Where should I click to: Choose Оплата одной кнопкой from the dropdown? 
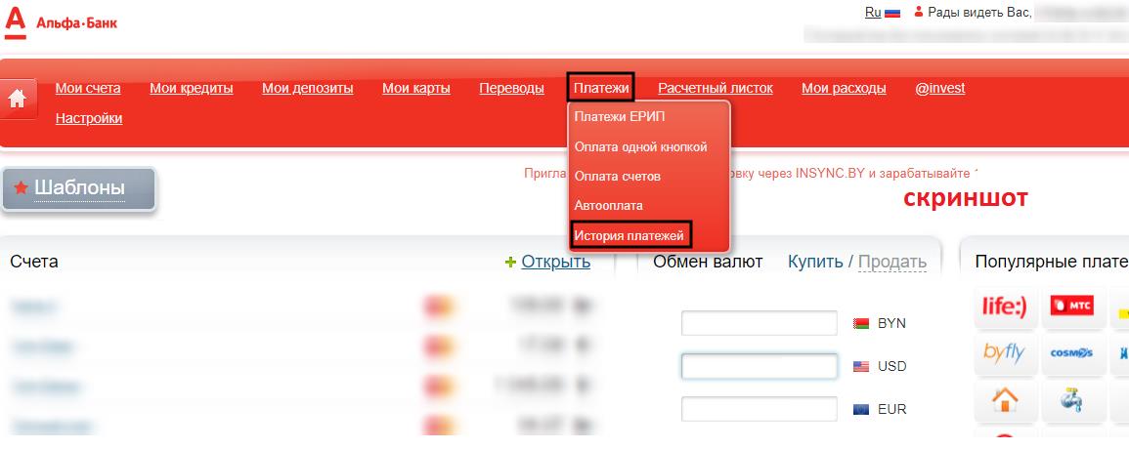(x=641, y=146)
